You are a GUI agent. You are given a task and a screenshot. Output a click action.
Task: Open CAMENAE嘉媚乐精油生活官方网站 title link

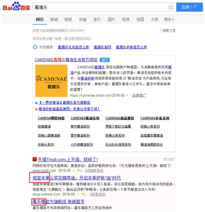coord(66,60)
